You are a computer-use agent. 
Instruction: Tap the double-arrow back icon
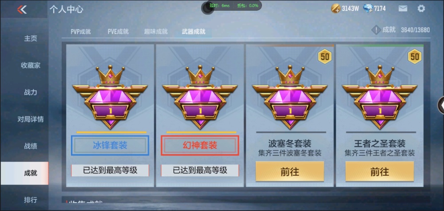[x=22, y=9]
